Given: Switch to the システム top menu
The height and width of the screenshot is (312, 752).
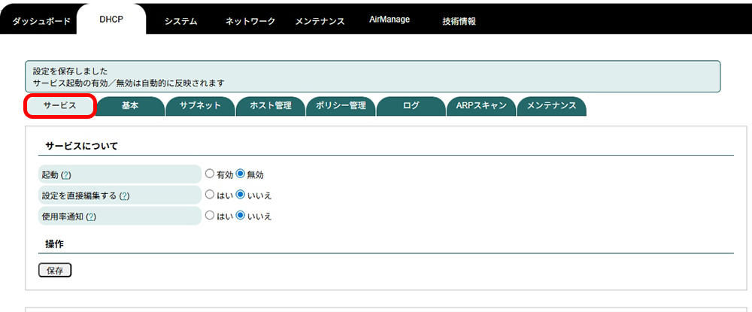Looking at the screenshot, I should (180, 21).
